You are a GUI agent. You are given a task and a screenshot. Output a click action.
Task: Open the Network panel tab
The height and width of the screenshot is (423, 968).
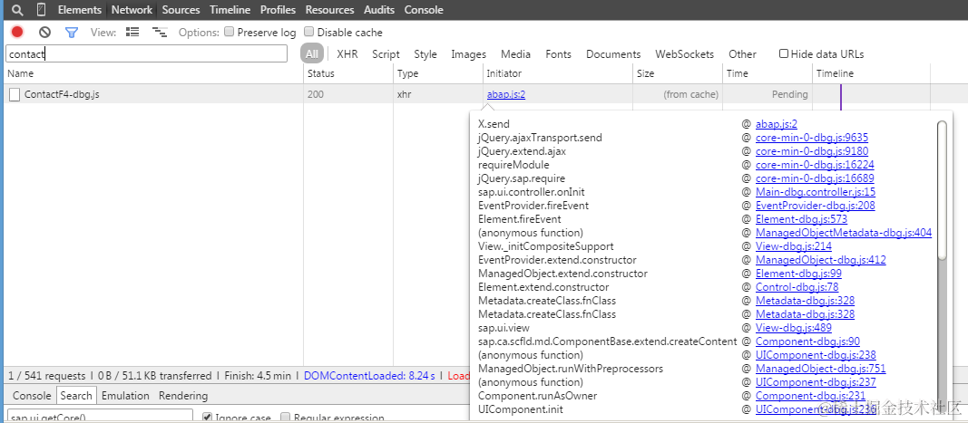(132, 10)
